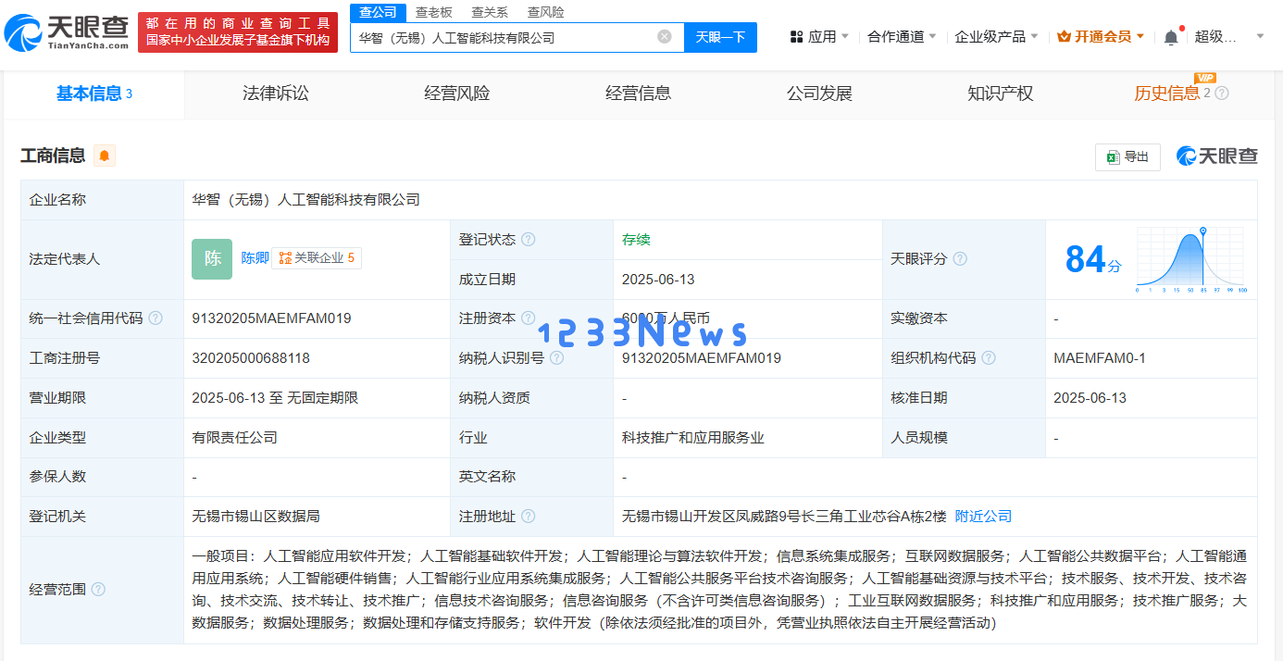Click the orange alert bell beside 工商信息
The width and height of the screenshot is (1283, 661).
point(105,156)
